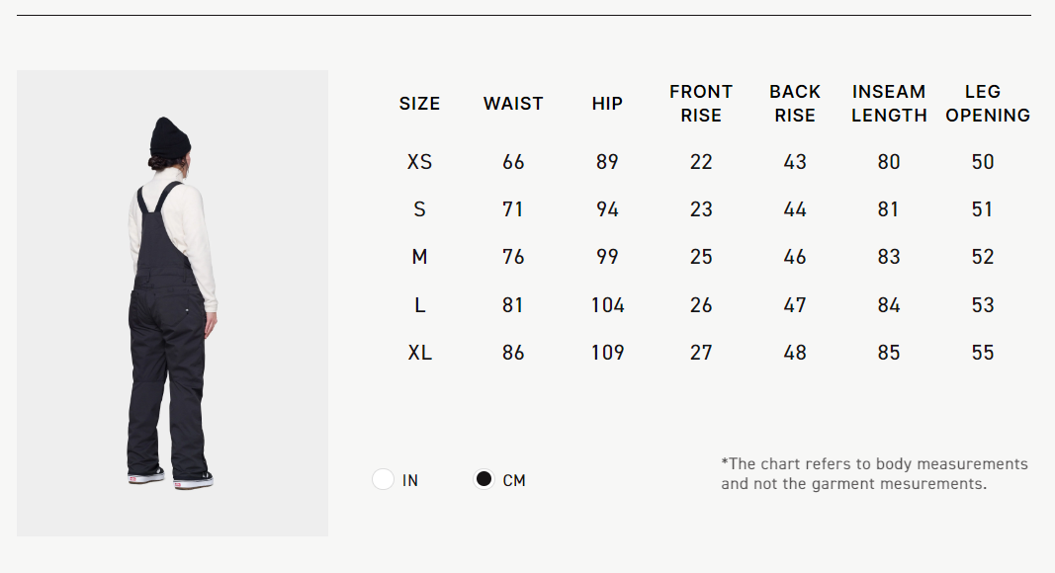
Task: Click the model bib pants photo
Action: (172, 303)
